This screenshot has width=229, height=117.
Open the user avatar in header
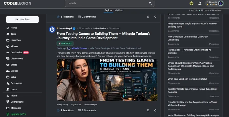point(220,3)
